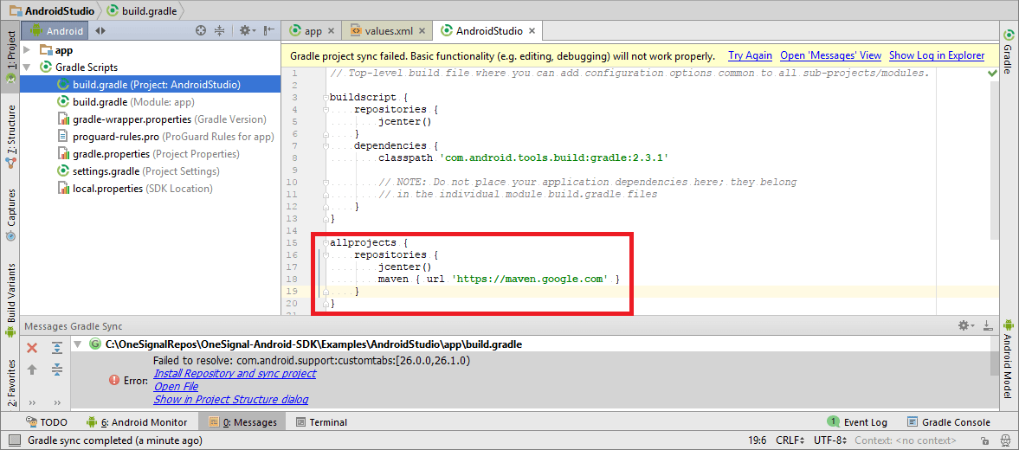Viewport: 1019px width, 450px height.
Task: Open the 1: Project tool window tab
Action: click(10, 57)
